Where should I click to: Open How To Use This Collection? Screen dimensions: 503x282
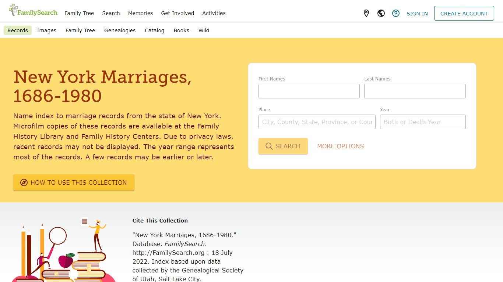[74, 182]
